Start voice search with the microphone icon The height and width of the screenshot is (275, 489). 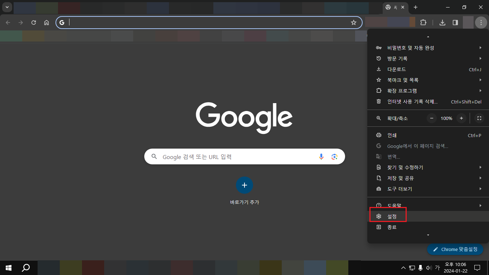[x=321, y=156]
